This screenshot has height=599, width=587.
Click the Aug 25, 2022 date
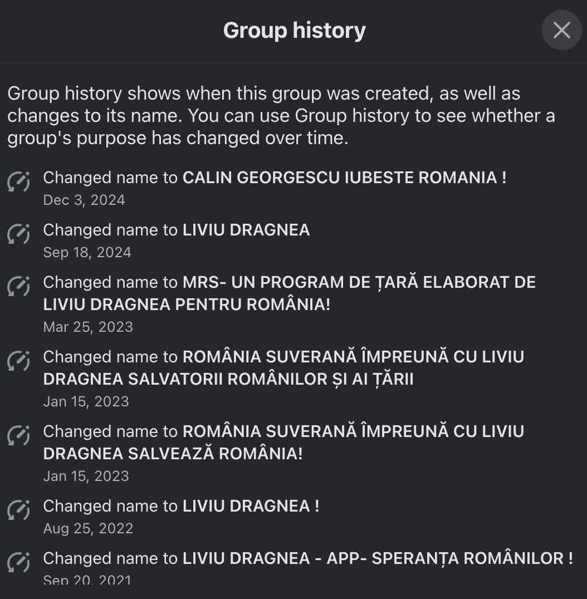point(88,528)
